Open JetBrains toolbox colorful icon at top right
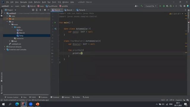The height and width of the screenshot is (107, 190). click(188, 6)
